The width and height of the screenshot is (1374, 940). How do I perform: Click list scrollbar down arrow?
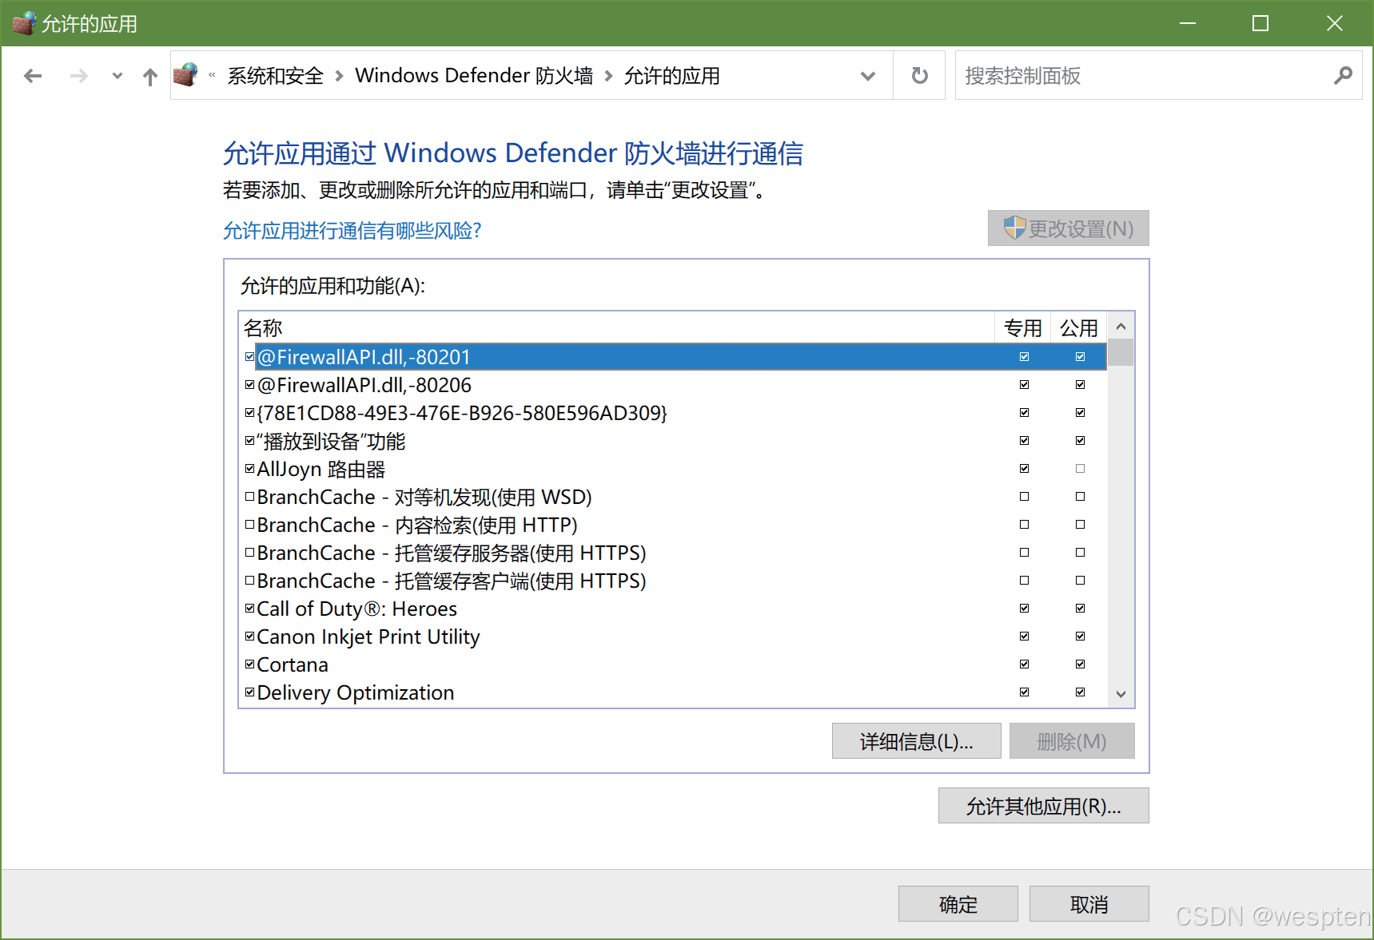[1121, 694]
